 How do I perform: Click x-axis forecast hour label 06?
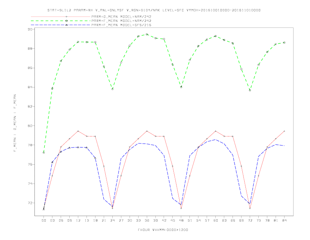pyautogui.click(x=61, y=220)
